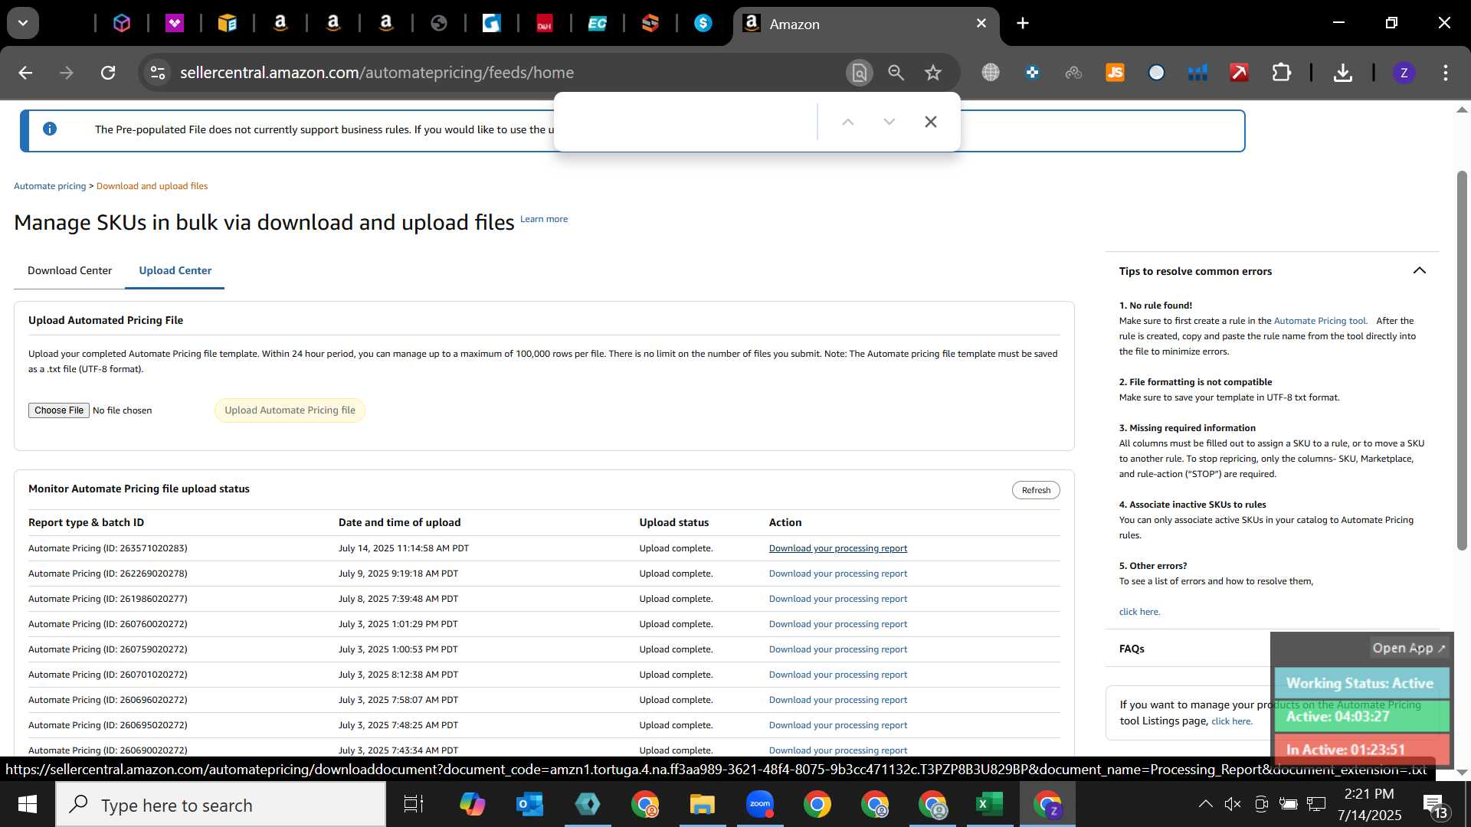This screenshot has height=827, width=1471.
Task: Open site information icon in address bar
Action: point(158,73)
